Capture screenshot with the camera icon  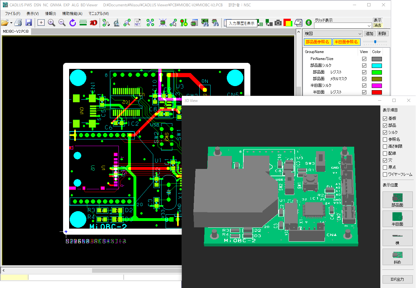pyautogui.click(x=278, y=23)
